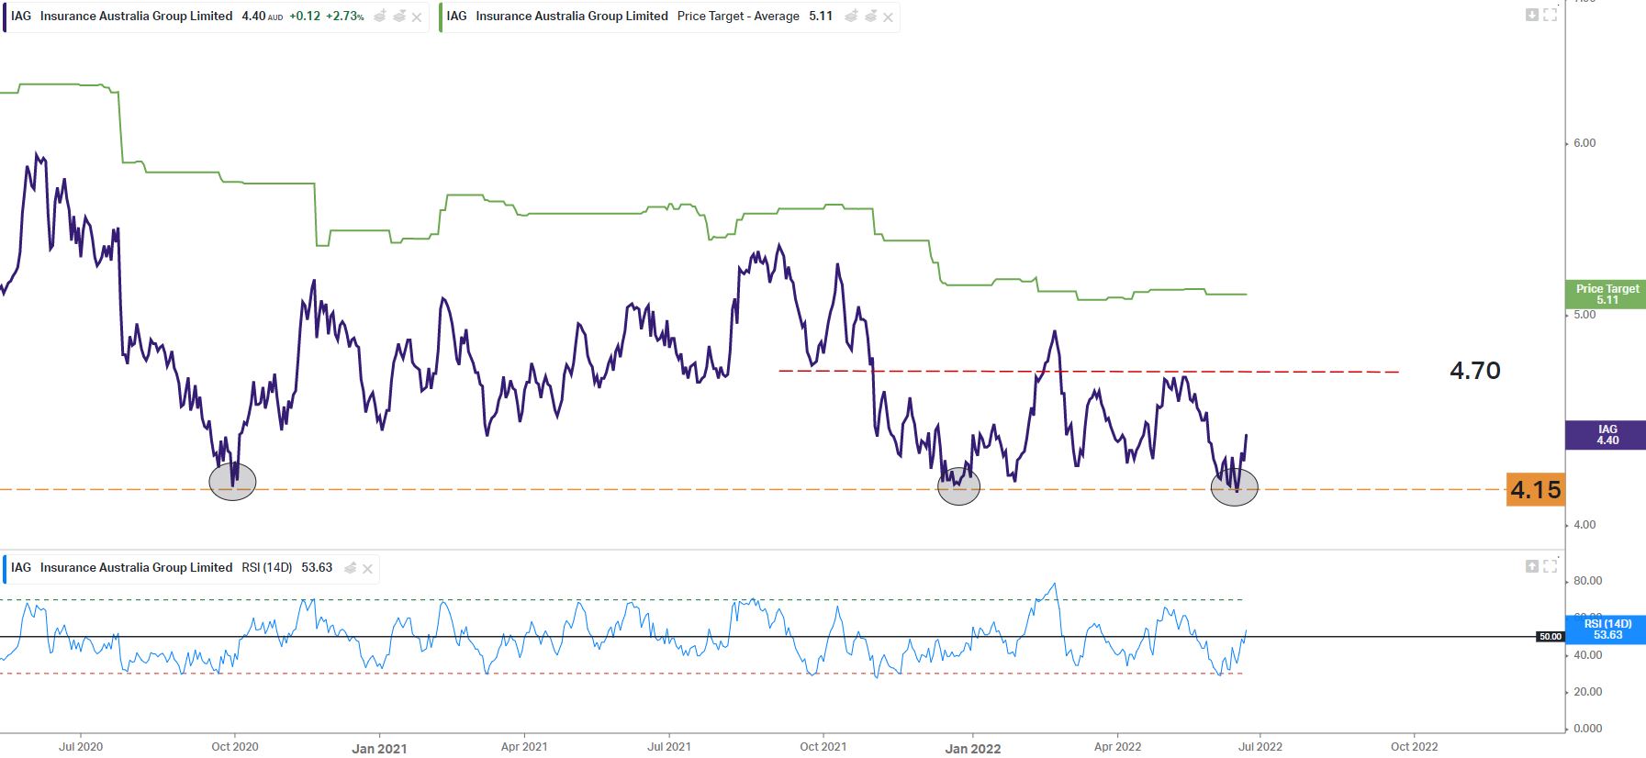Expand the RSI panel to fullscreen
The image size is (1646, 758).
tap(1551, 566)
